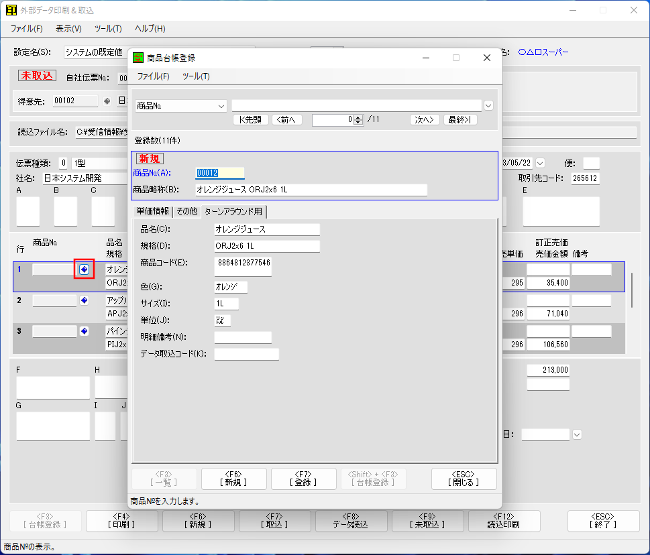This screenshot has width=650, height=555.
Task: Go to last record with 最終>|
Action: [460, 120]
